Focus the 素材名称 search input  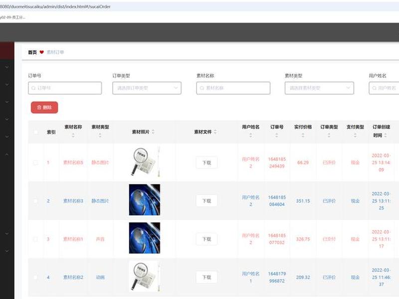[233, 88]
